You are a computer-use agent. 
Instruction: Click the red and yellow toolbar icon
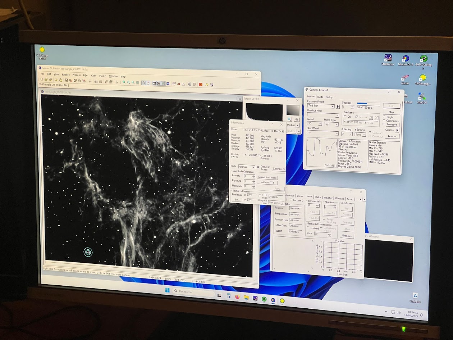[201, 85]
